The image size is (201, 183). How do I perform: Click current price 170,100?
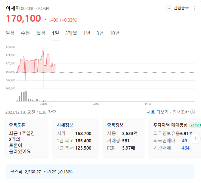coord(23,18)
